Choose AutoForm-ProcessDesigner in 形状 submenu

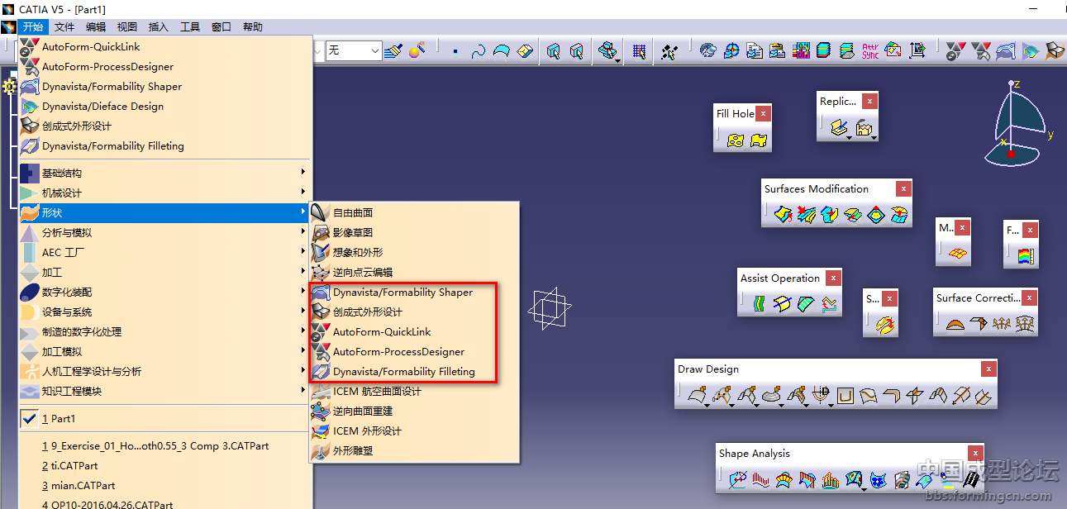pos(398,352)
